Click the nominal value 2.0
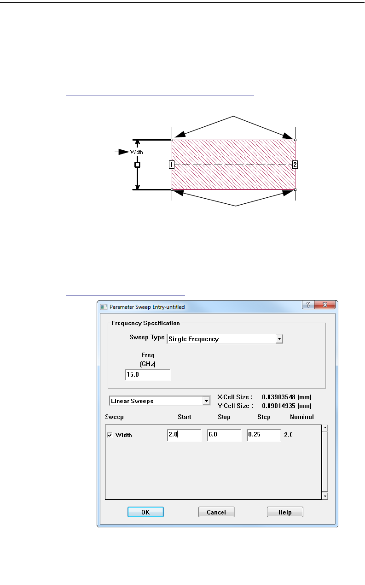 tap(288, 435)
